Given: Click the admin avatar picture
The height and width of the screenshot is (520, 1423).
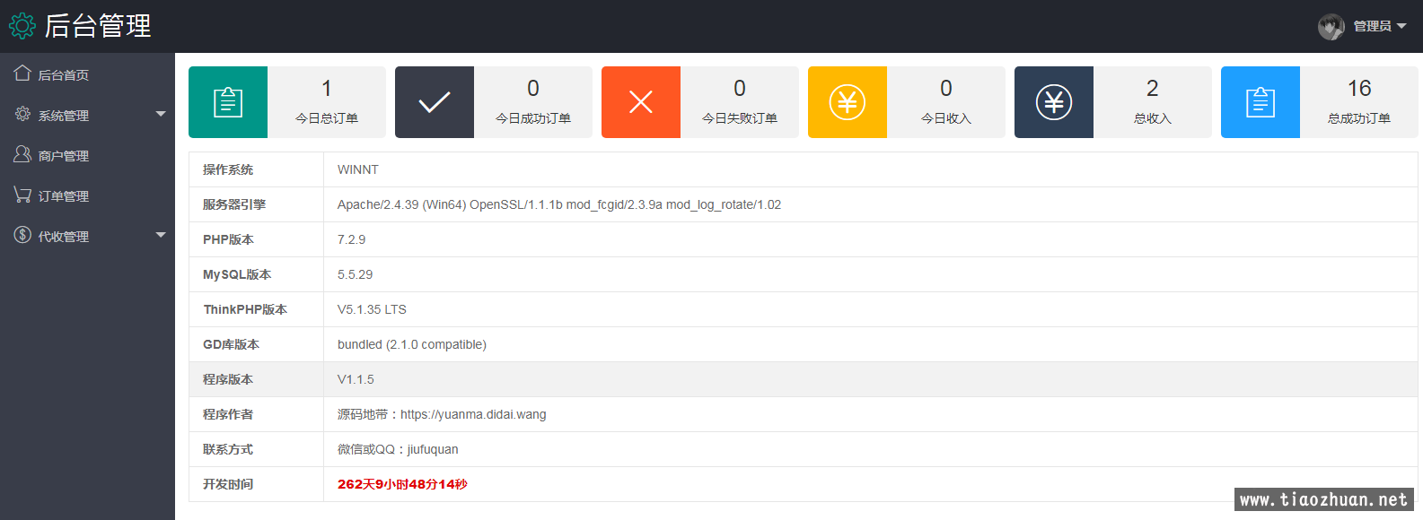Looking at the screenshot, I should (1331, 27).
